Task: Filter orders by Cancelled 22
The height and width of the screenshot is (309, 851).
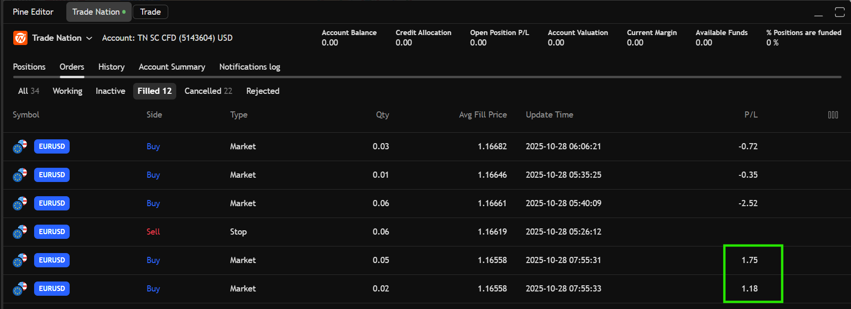Action: click(x=208, y=91)
